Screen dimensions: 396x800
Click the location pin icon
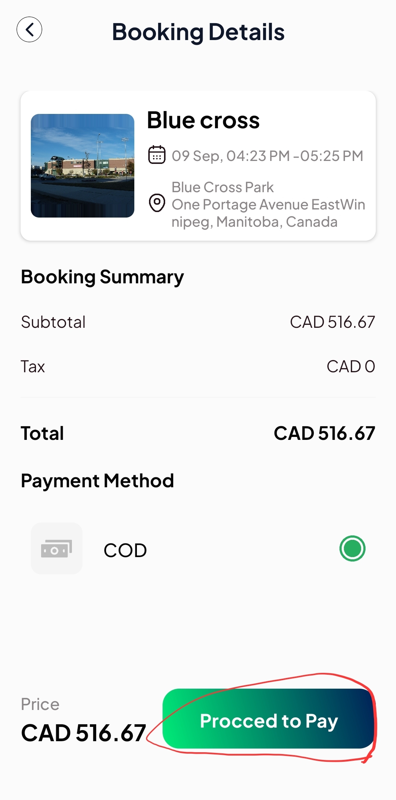click(x=157, y=203)
